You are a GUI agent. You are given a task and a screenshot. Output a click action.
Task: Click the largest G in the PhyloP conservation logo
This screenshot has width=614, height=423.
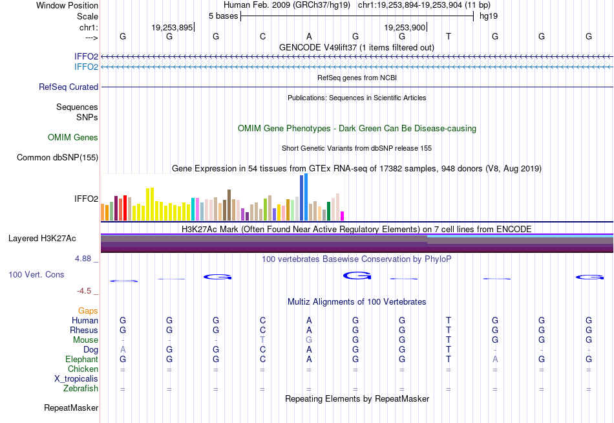[x=357, y=276]
